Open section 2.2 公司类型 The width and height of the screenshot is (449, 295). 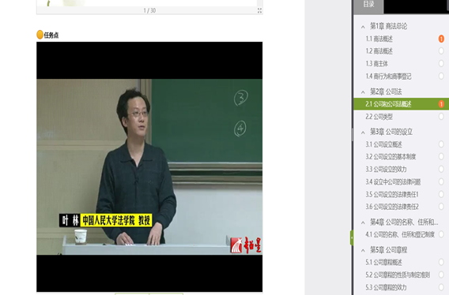pyautogui.click(x=379, y=117)
